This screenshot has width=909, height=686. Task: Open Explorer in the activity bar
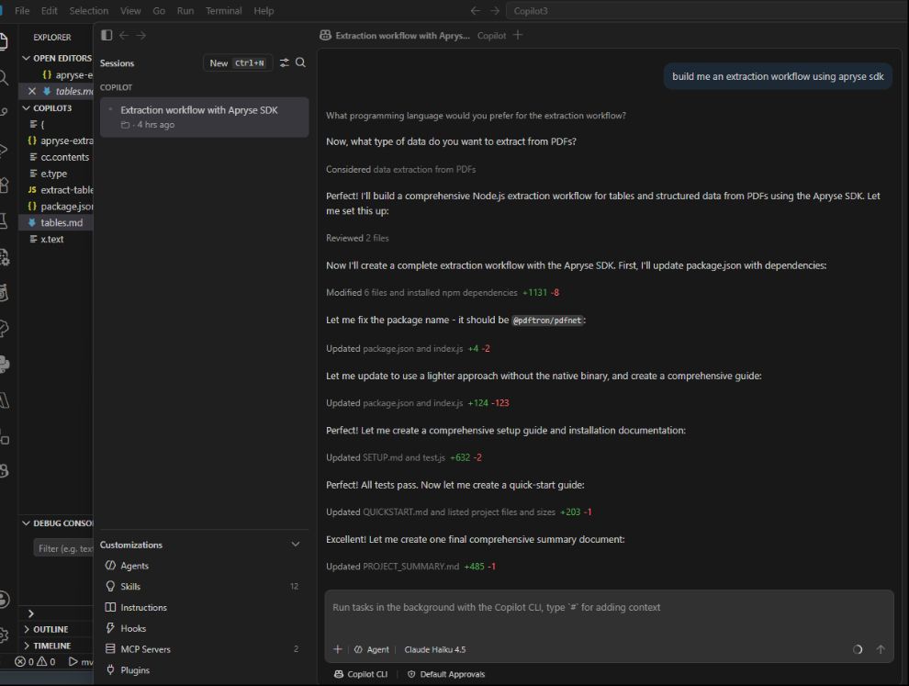click(3, 41)
